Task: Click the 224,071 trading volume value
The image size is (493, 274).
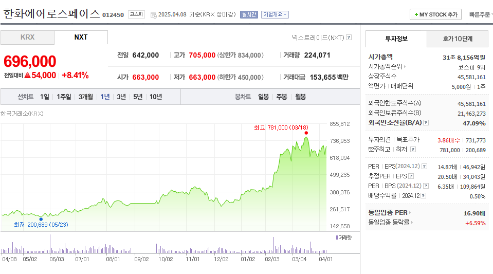Action: click(x=317, y=56)
